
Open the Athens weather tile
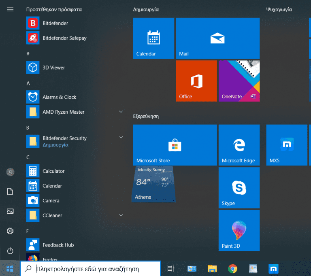tap(153, 184)
